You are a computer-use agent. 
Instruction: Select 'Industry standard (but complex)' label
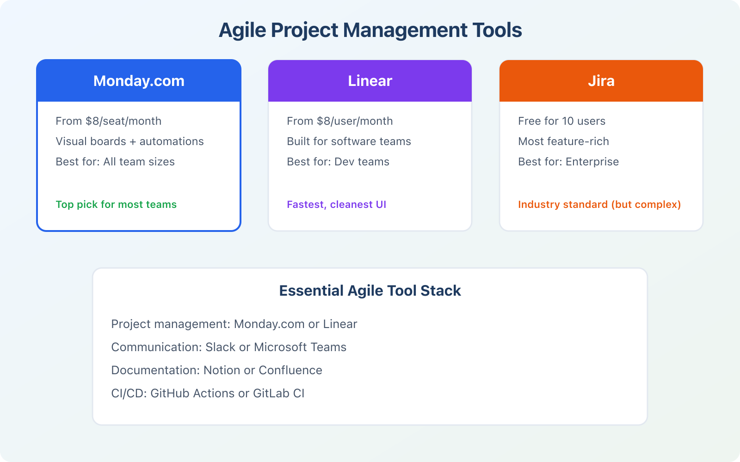[599, 205]
